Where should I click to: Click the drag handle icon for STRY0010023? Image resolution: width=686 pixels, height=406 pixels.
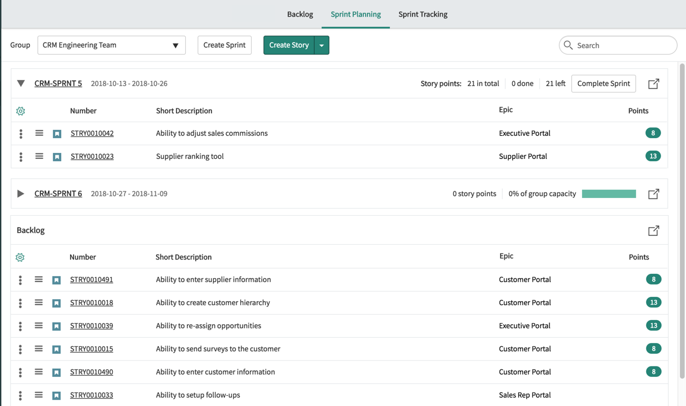point(39,156)
